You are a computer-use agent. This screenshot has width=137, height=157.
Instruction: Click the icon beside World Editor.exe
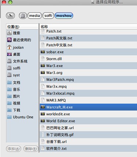(43, 121)
